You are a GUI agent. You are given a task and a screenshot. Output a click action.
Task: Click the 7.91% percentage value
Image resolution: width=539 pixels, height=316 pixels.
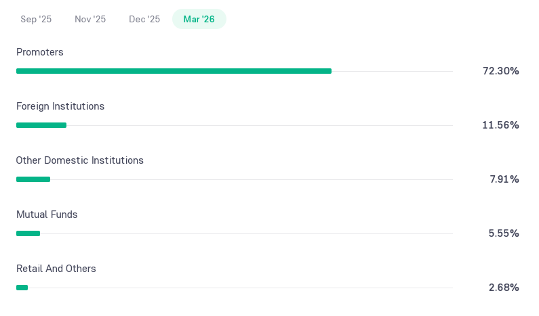[504, 179]
